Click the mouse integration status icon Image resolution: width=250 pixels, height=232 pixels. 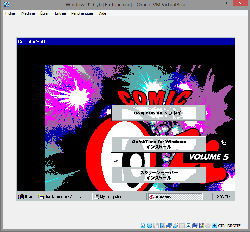point(208,226)
